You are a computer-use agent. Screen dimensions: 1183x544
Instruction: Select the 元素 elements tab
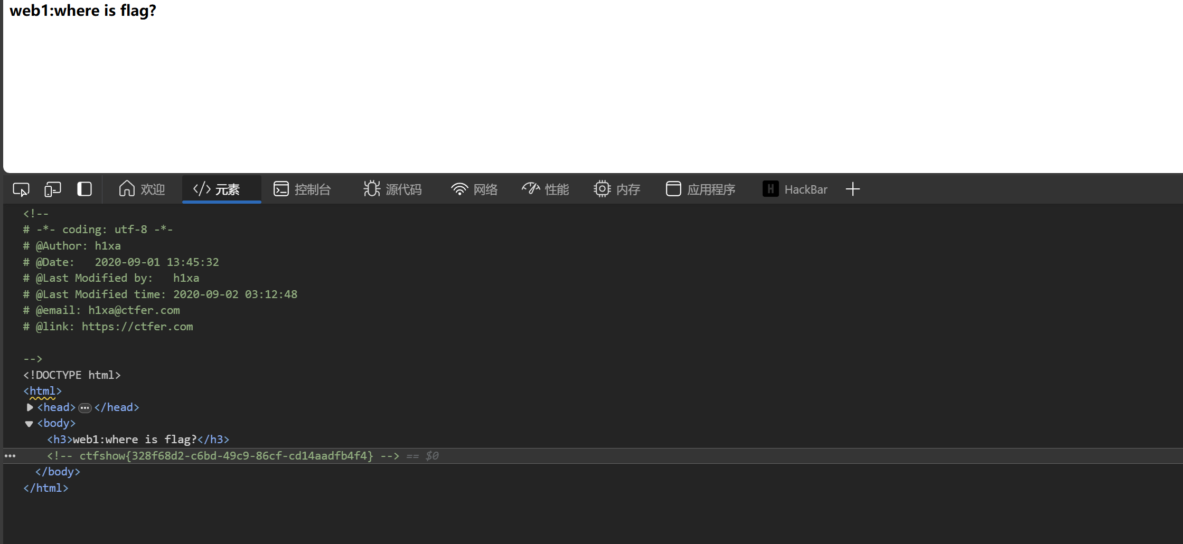point(217,189)
